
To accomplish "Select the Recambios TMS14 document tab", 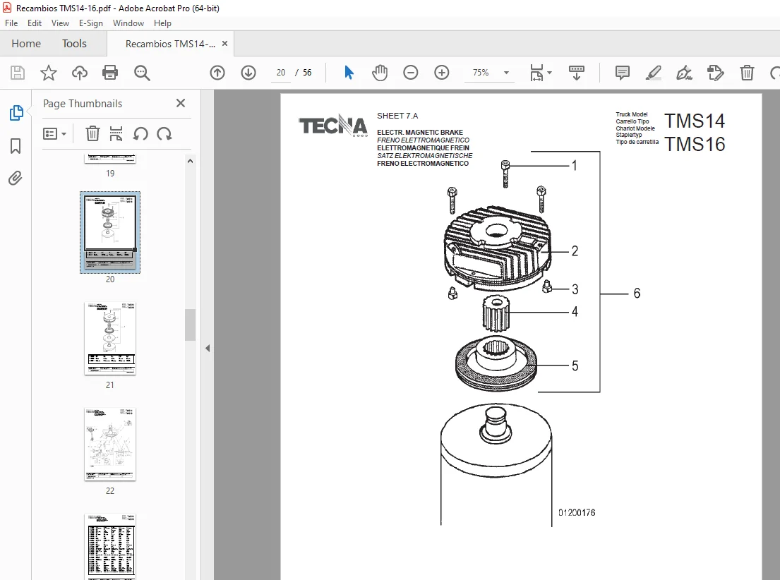I will (x=170, y=44).
